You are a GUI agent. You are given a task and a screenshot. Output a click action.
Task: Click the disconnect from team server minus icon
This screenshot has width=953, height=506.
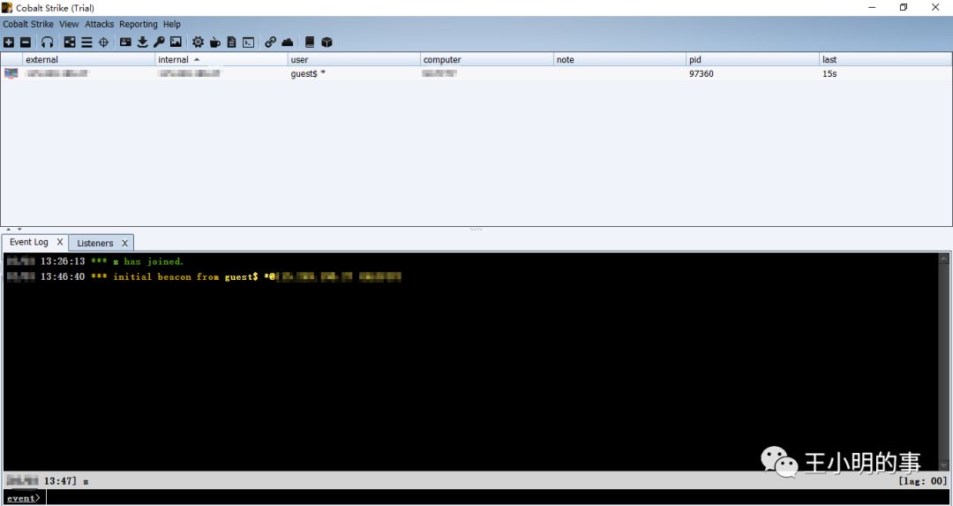26,42
